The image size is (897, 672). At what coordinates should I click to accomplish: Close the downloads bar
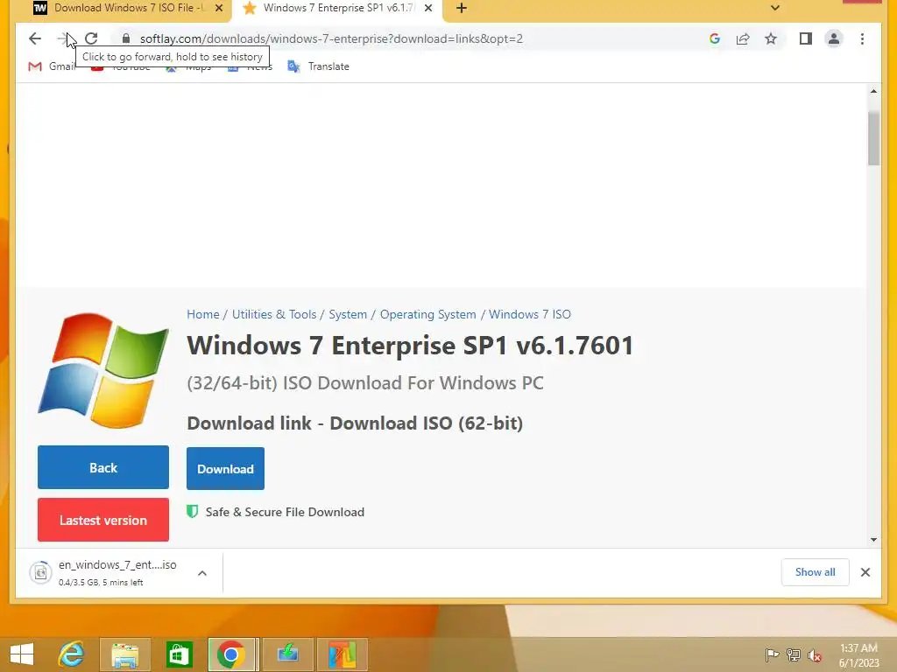click(865, 572)
